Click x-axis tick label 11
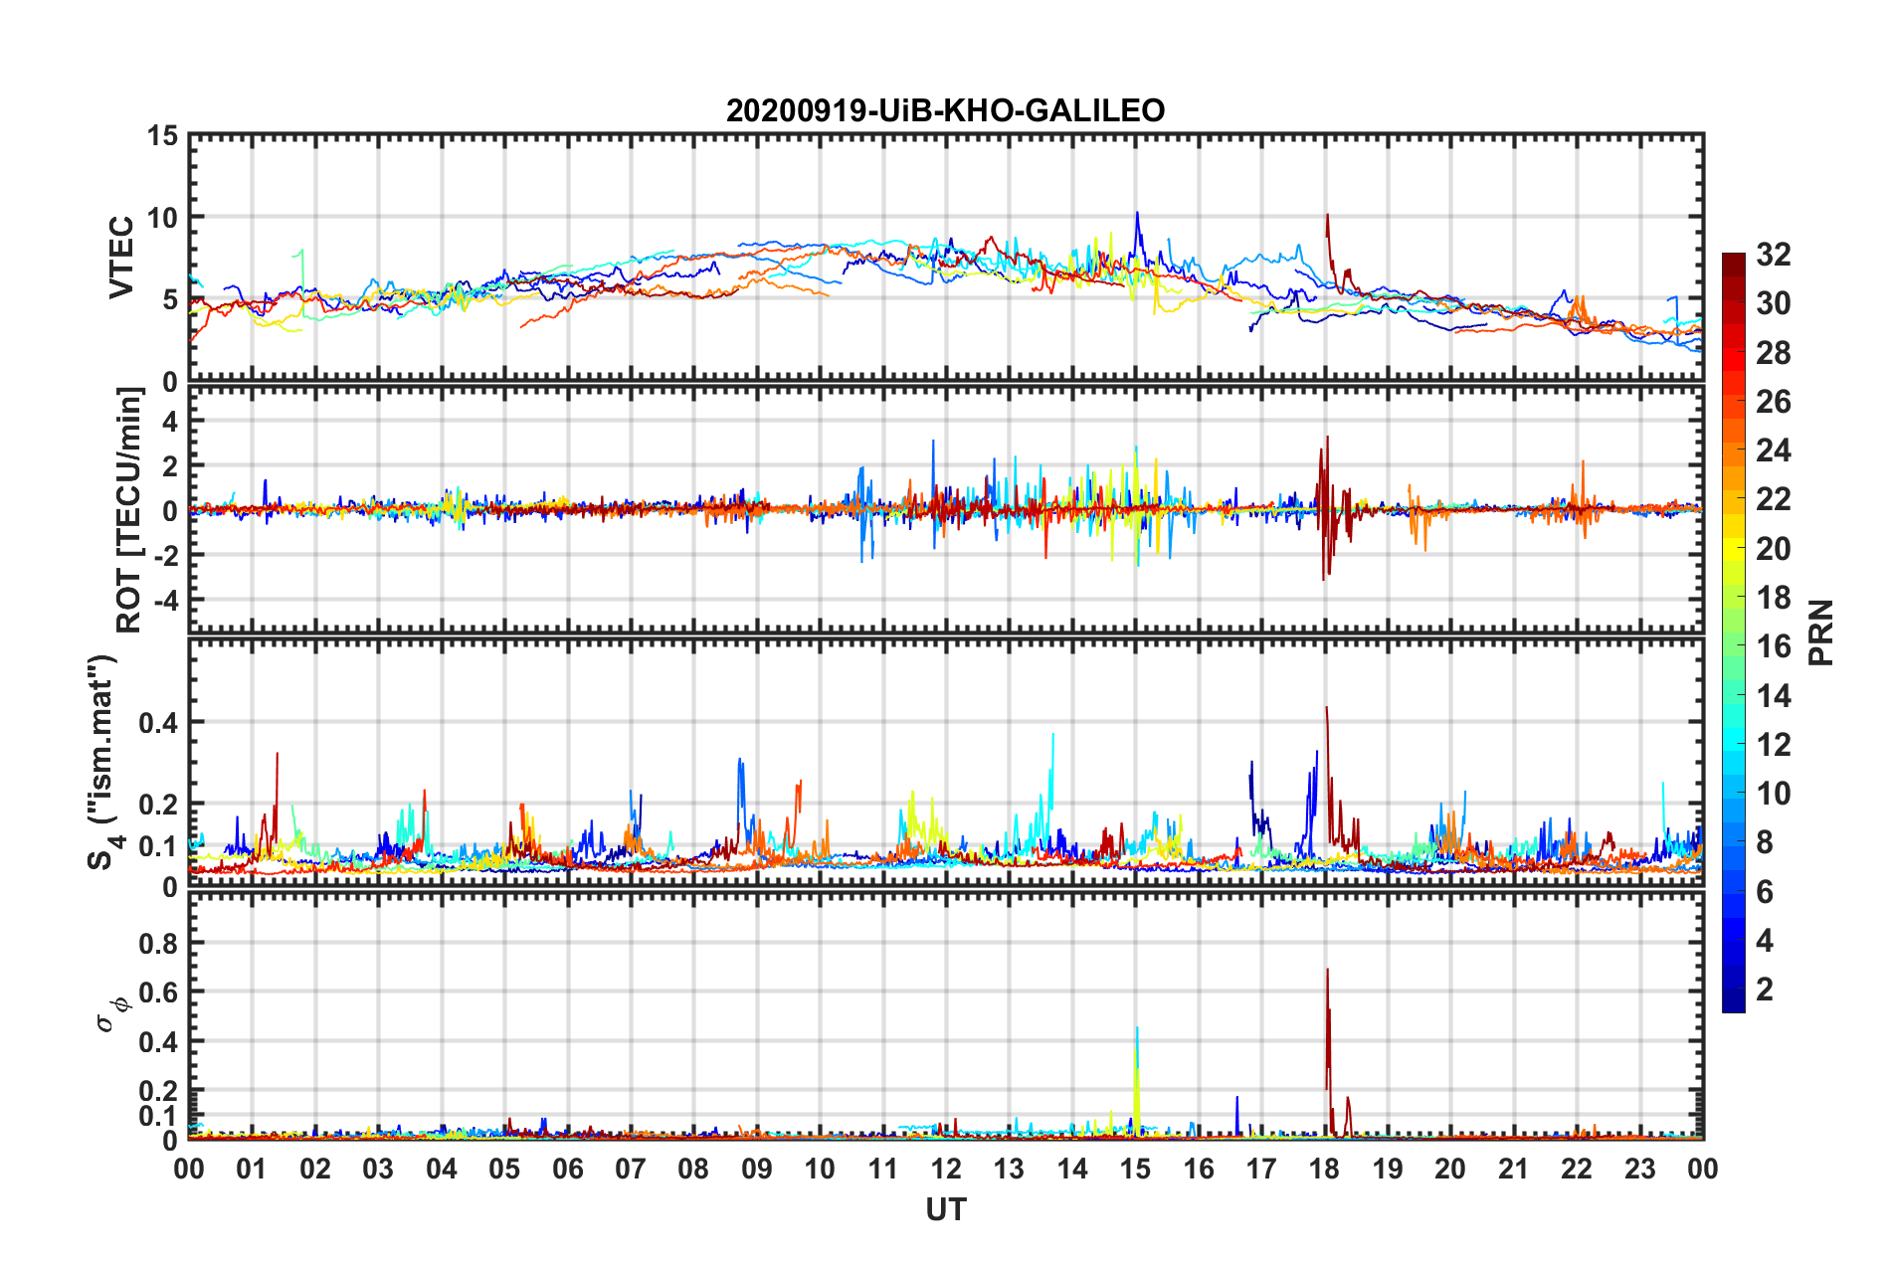1892x1265 pixels. (883, 1169)
